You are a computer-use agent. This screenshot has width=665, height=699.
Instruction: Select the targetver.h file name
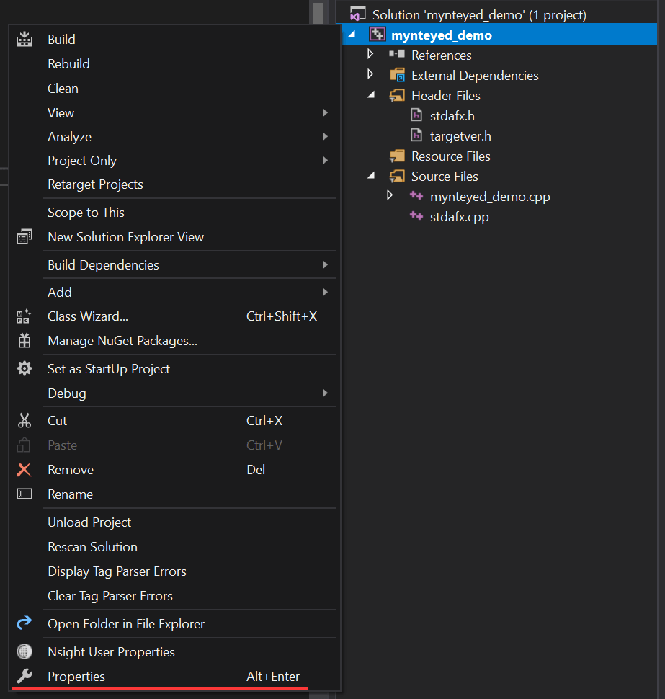point(460,136)
